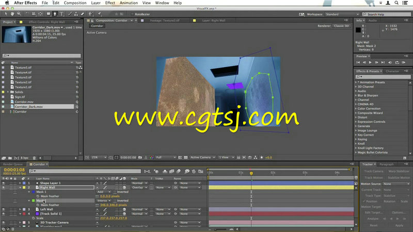Expand the Solids folder in Project panel
Screen dimensions: 413x232
point(8,92)
